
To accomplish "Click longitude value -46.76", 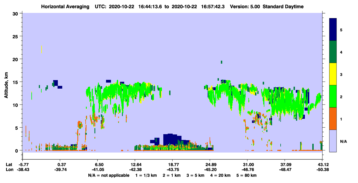I will point(247,170).
